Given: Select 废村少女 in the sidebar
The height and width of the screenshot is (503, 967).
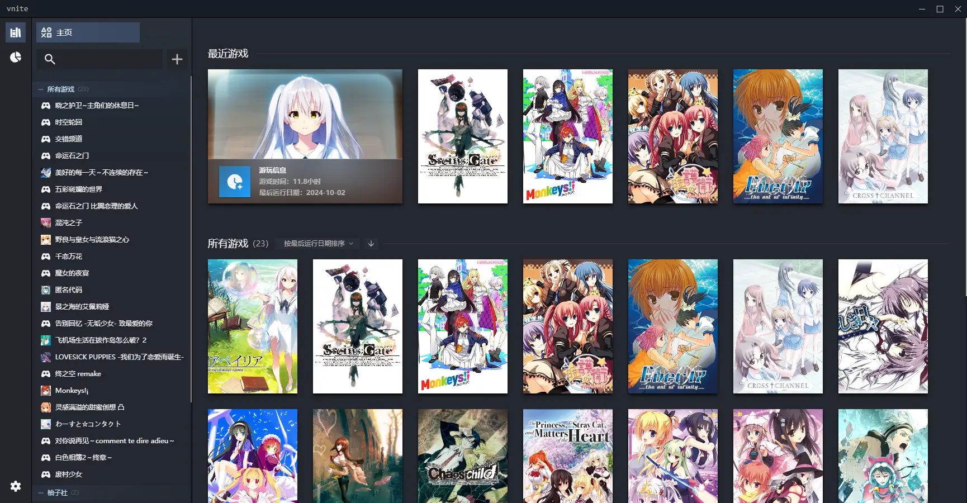Looking at the screenshot, I should point(111,474).
